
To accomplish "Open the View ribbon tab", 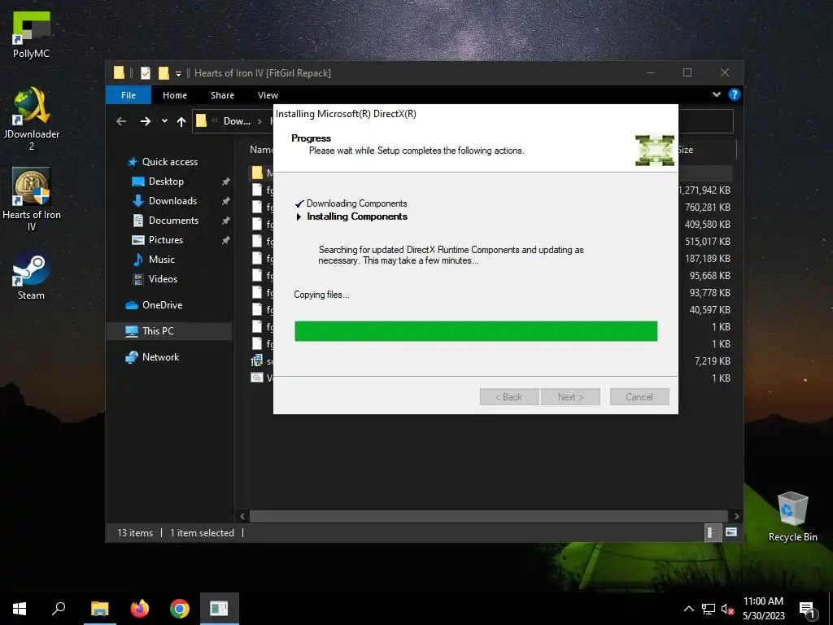I will tap(268, 95).
